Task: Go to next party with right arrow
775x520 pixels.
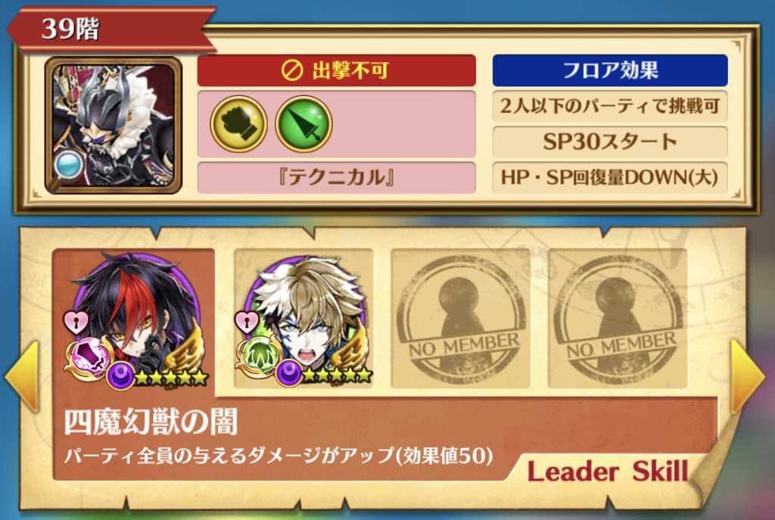Action: click(749, 375)
